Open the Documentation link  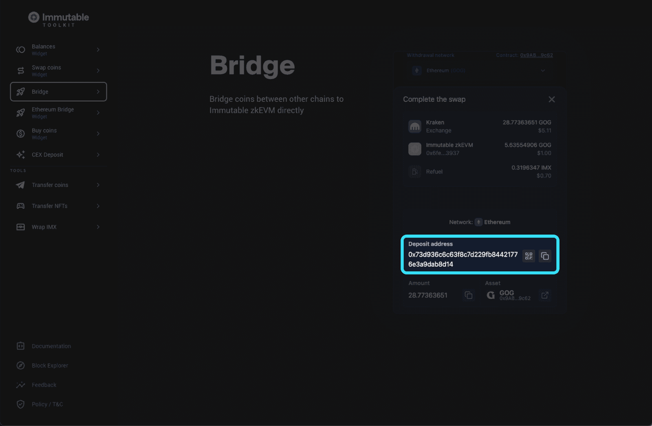[x=51, y=346]
